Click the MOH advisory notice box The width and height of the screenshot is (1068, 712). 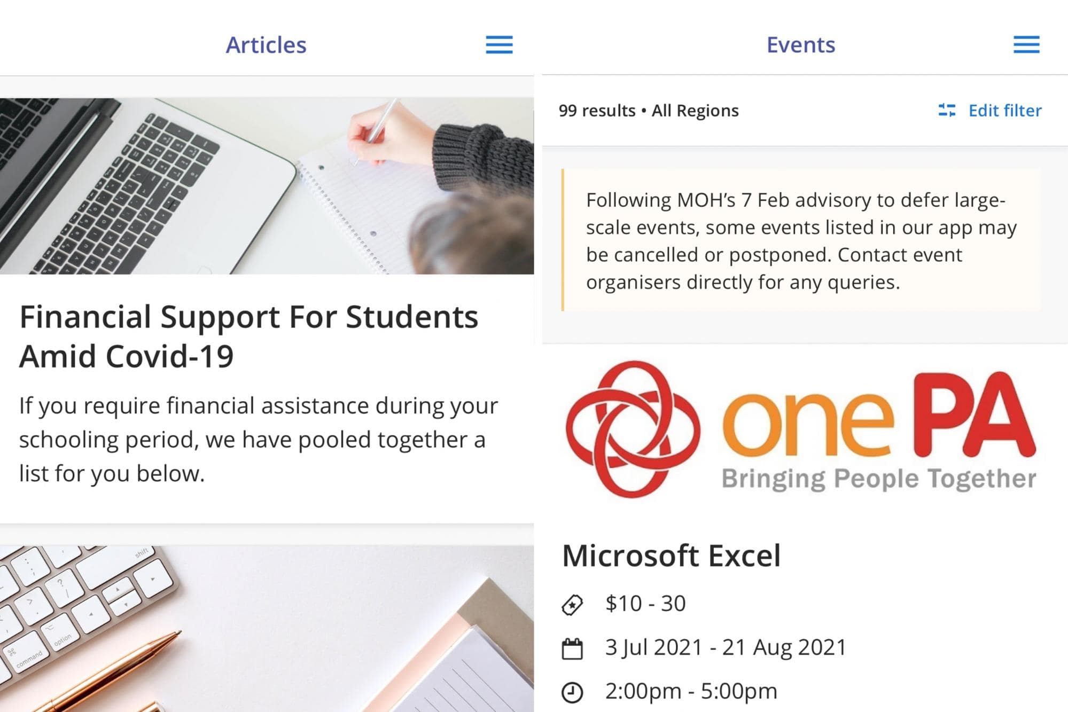[801, 240]
